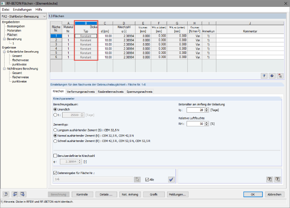Switch to the Verformungsnachweis tab
Screen dimensions: 290x208
click(81, 92)
